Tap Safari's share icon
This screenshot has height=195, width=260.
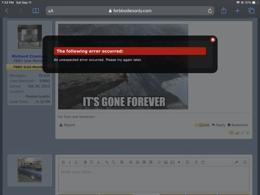(224, 11)
